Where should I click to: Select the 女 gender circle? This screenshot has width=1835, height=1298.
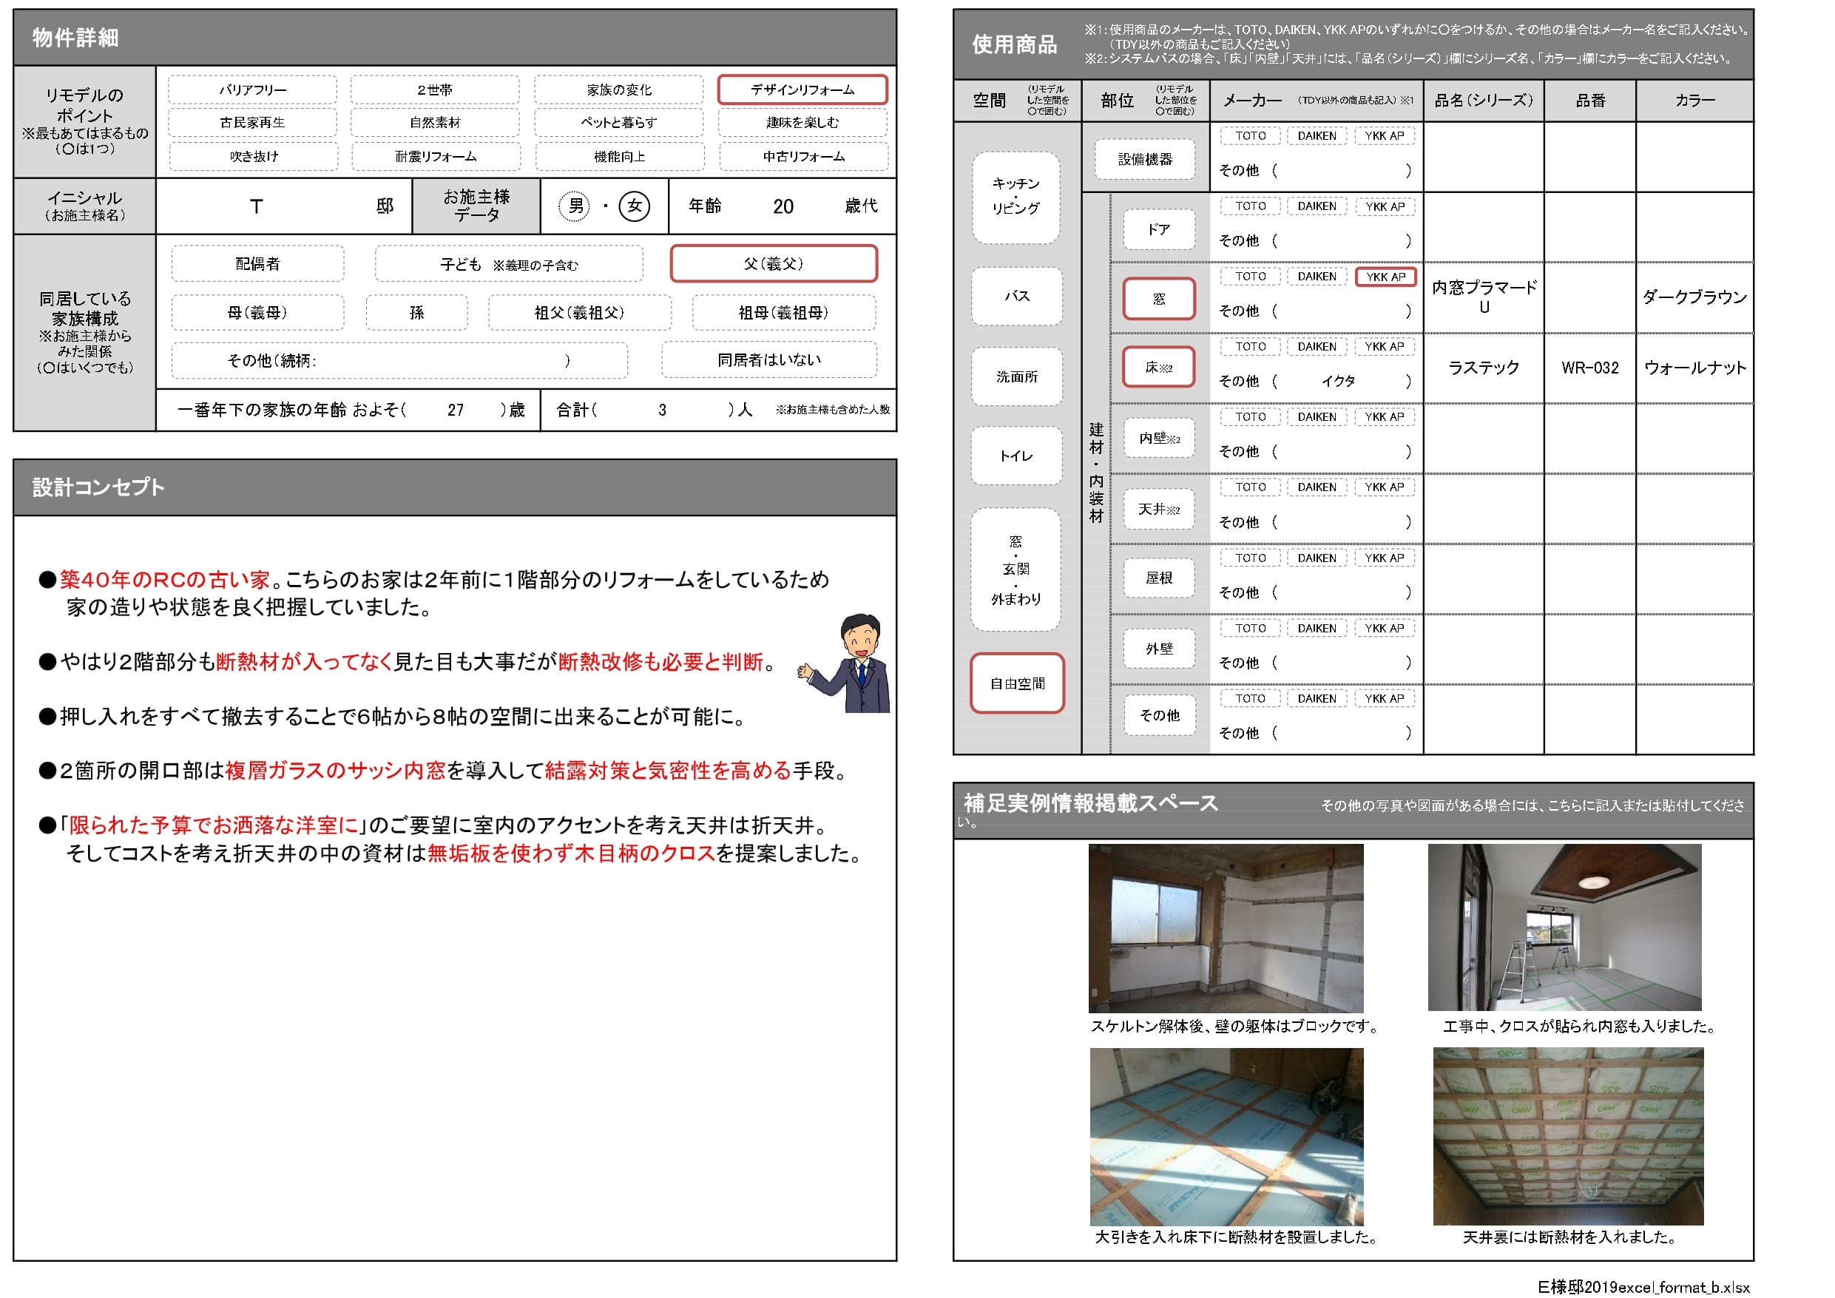[634, 206]
